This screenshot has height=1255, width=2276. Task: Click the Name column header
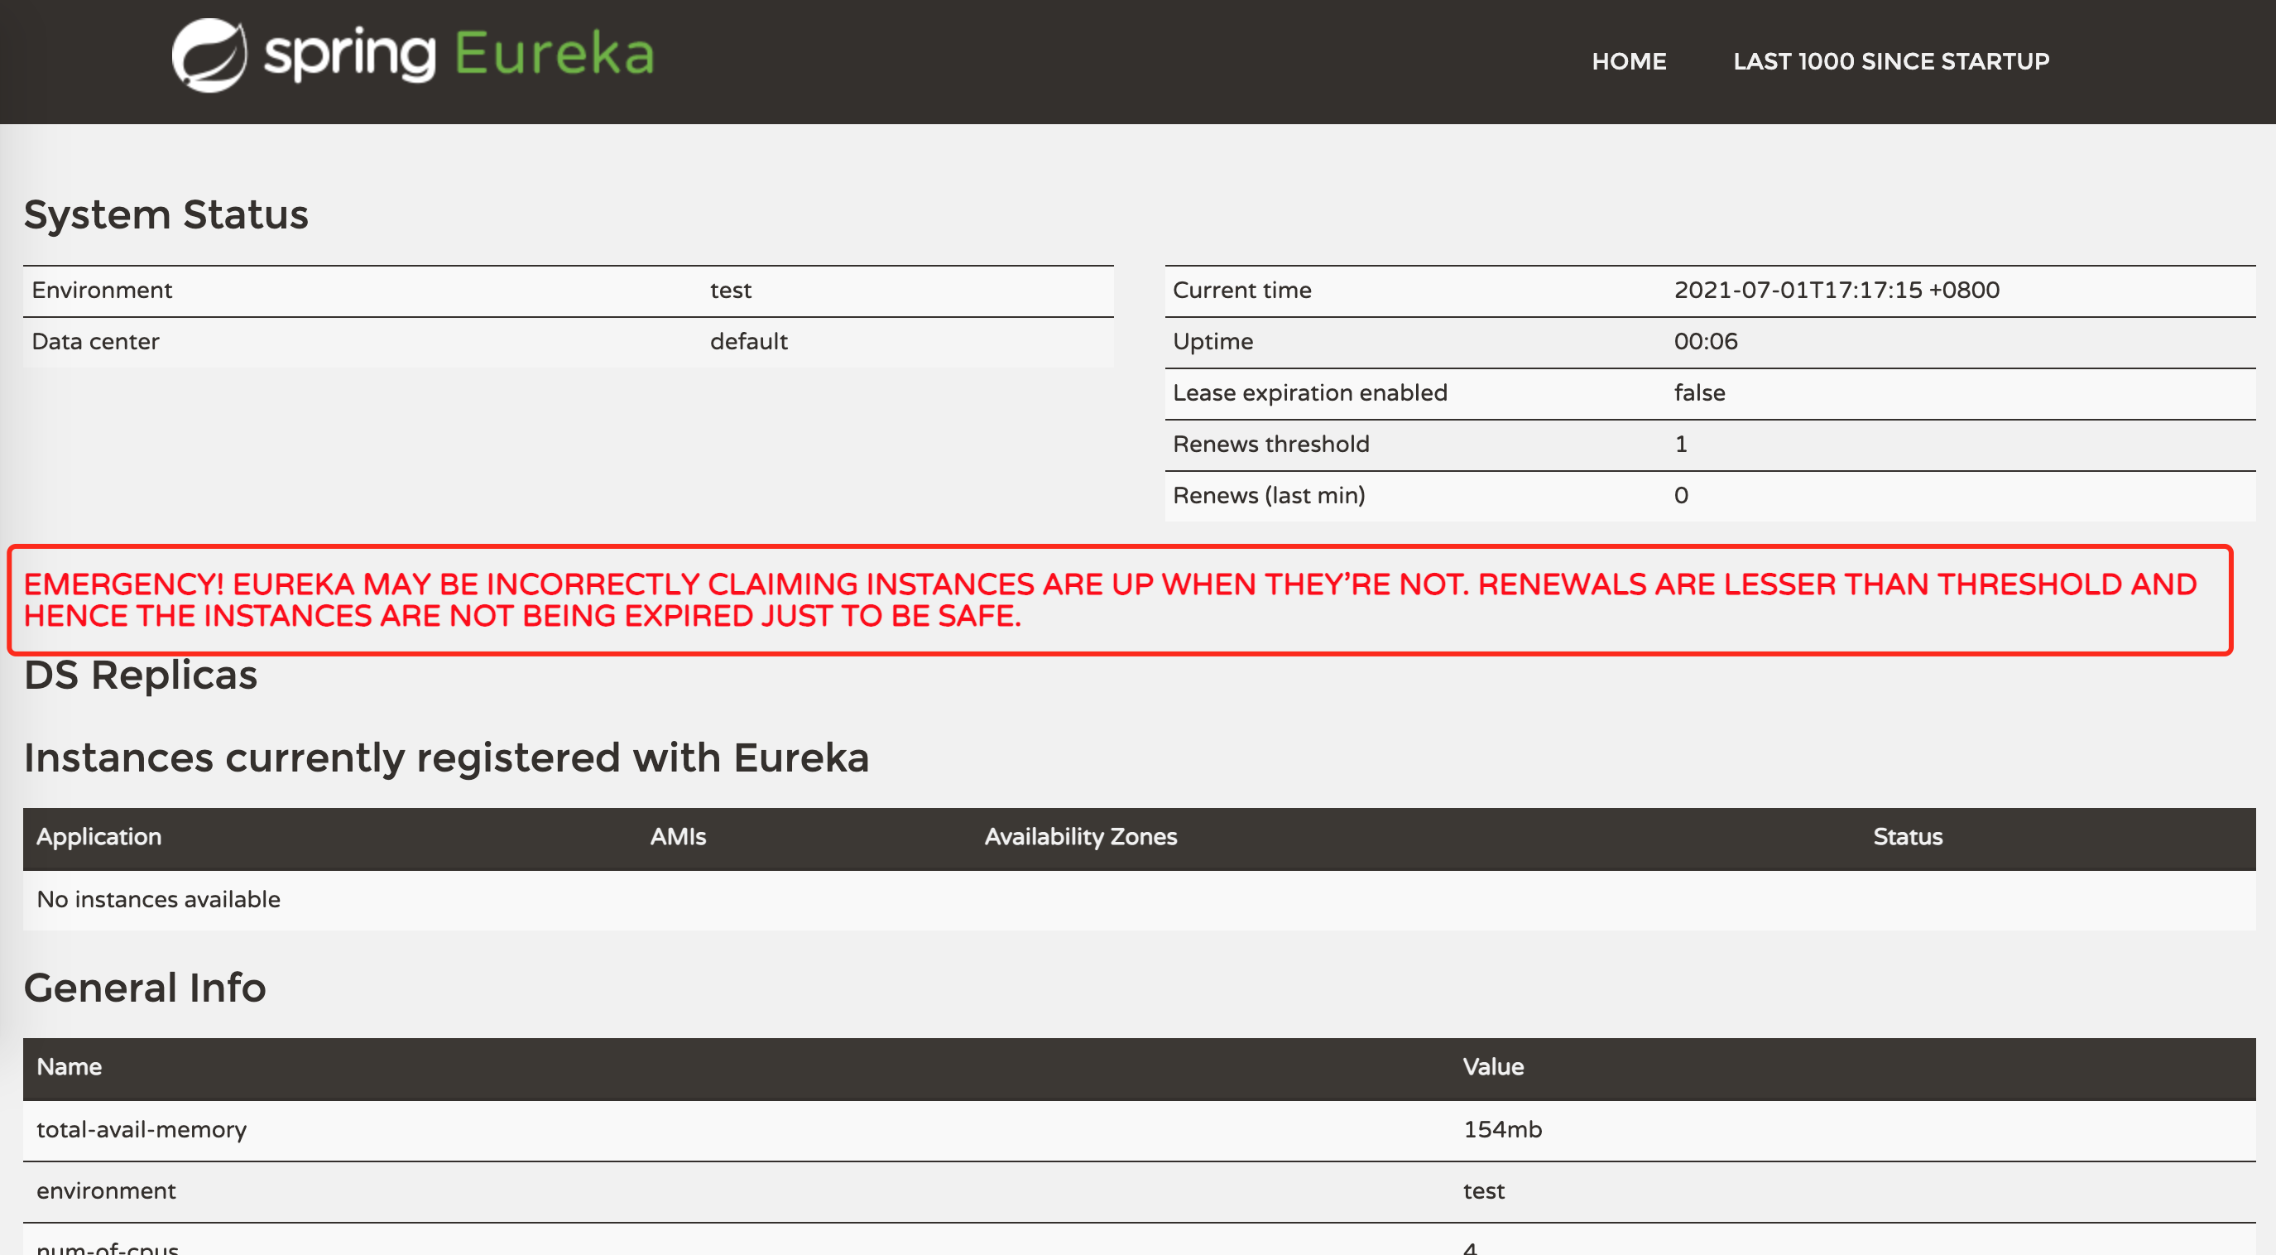point(69,1067)
